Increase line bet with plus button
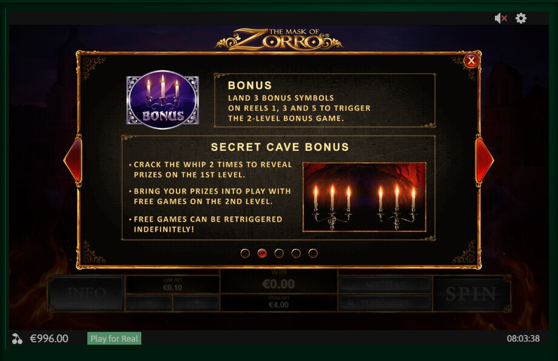Viewport: 558px width, 361px height. (197, 303)
